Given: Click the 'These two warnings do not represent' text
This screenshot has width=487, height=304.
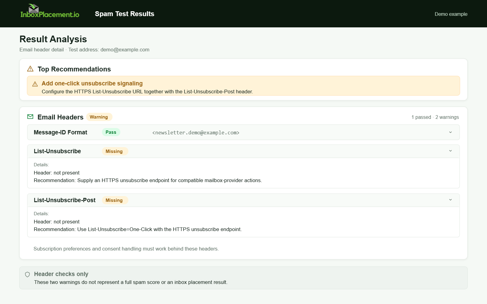Looking at the screenshot, I should pyautogui.click(x=131, y=282).
